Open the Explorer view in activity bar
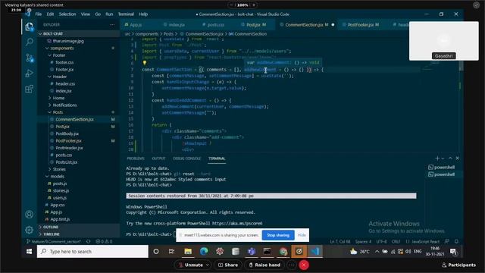Viewport: 485px width, 273px height. [30, 27]
